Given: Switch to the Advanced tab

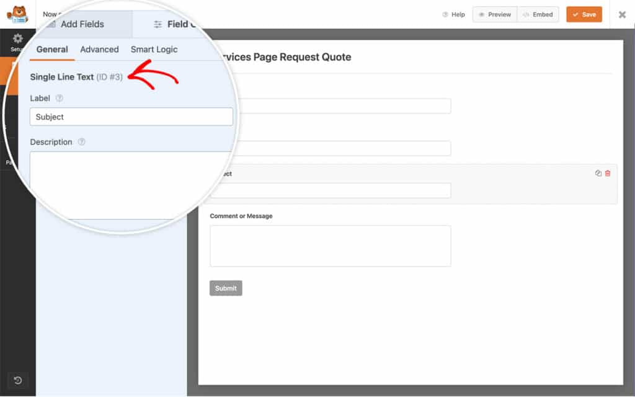Looking at the screenshot, I should pyautogui.click(x=99, y=49).
